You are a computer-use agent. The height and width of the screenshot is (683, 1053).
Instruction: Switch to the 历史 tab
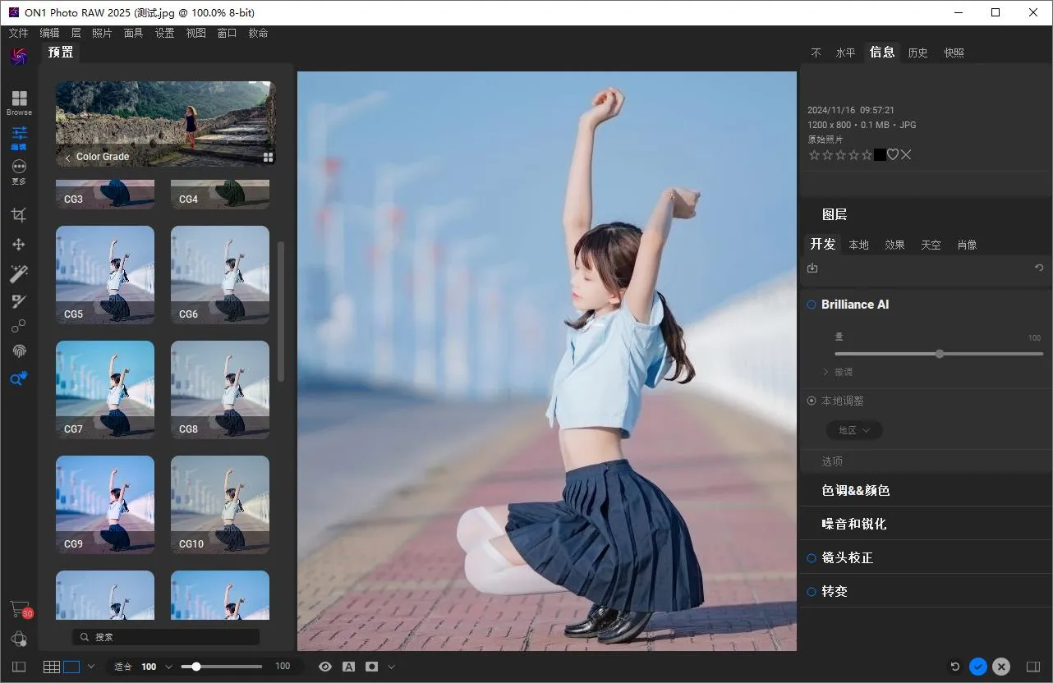click(917, 53)
